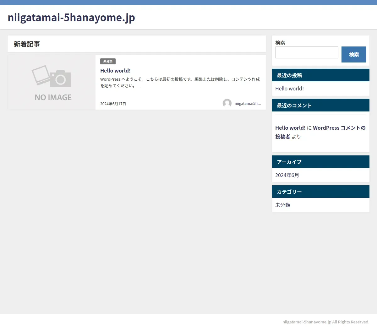377x330 pixels.
Task: Click the 新着記事 heading
Action: tap(27, 44)
